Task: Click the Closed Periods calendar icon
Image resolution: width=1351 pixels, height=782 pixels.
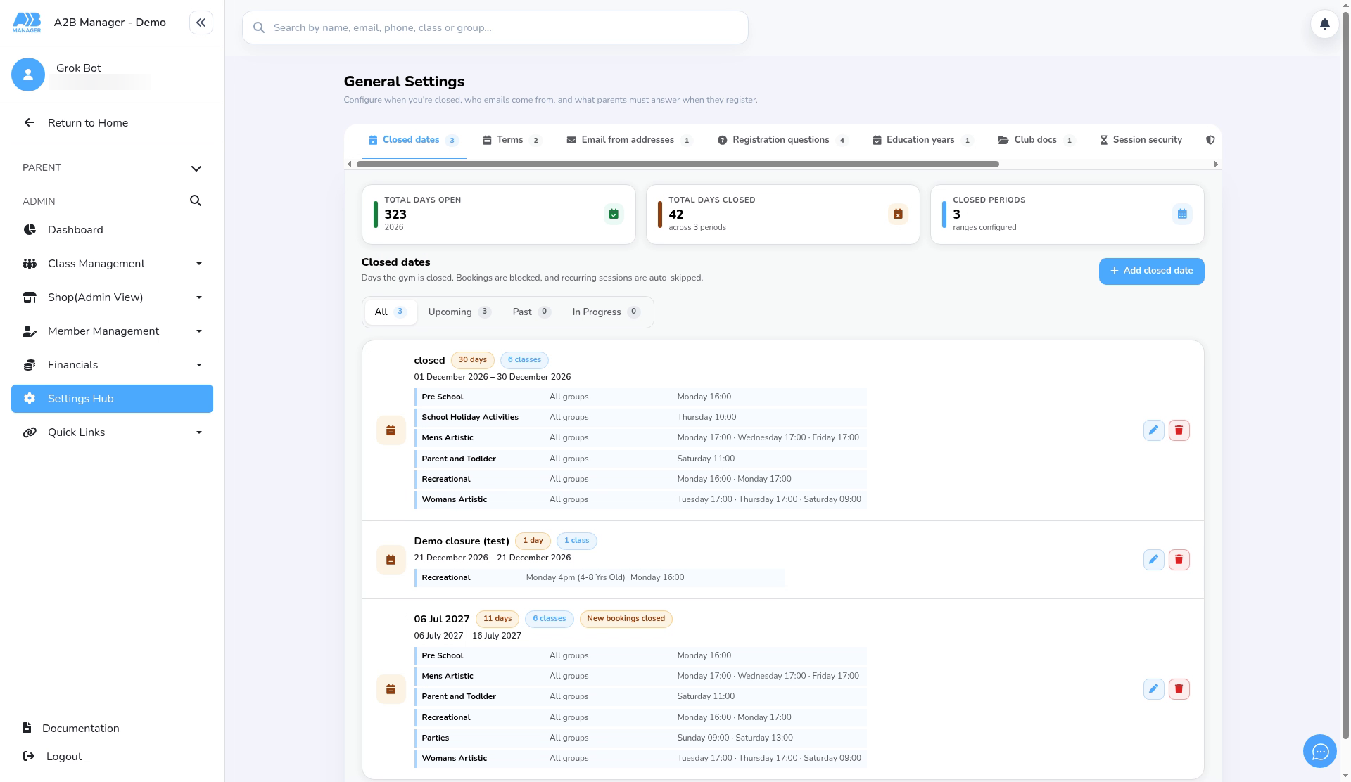Action: (1182, 214)
